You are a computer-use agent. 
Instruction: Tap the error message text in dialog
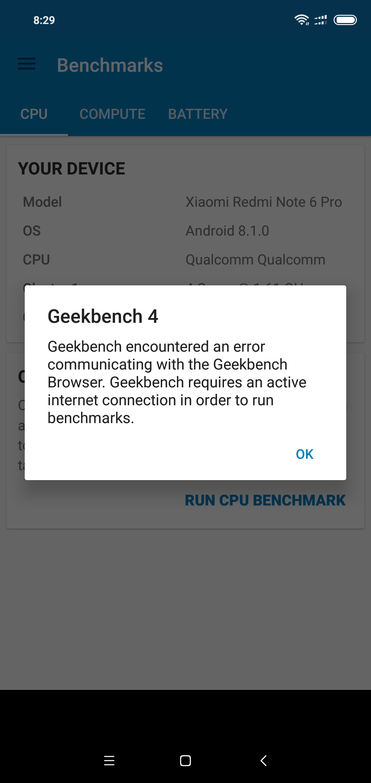click(x=177, y=382)
